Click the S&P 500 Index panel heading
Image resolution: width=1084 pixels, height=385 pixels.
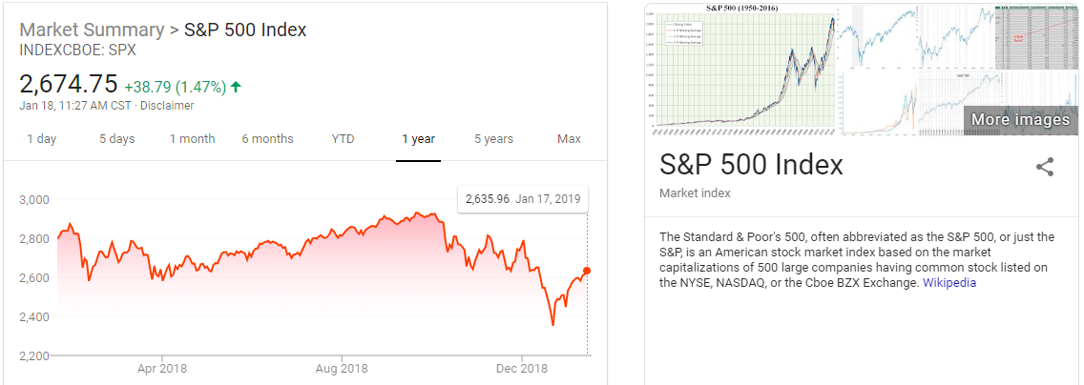click(x=751, y=165)
